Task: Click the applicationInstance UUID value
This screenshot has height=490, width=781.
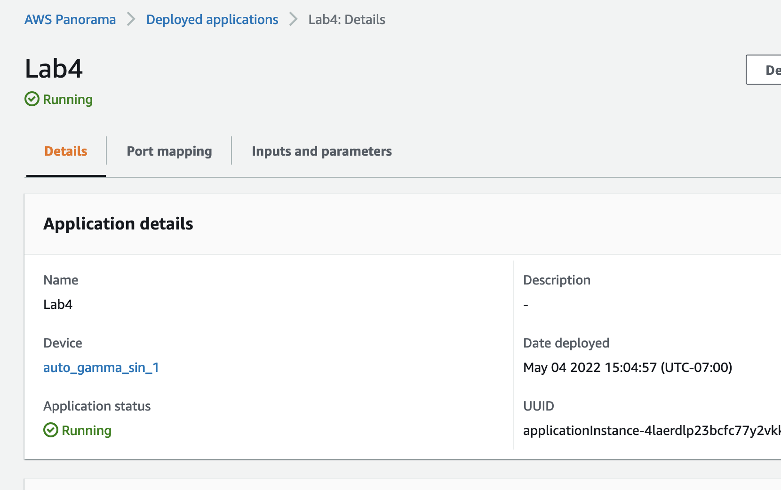Action: 652,431
